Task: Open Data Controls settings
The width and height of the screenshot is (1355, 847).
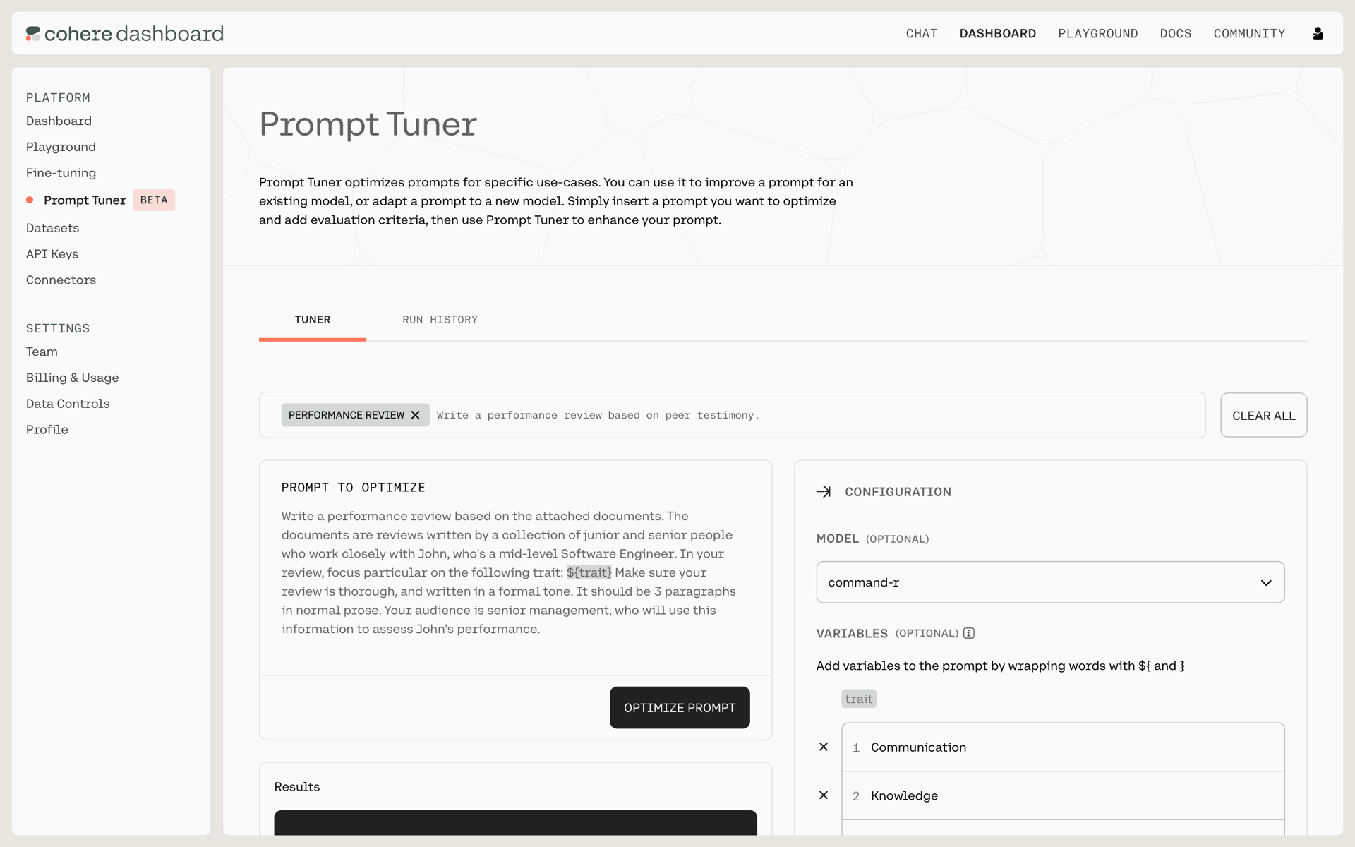Action: click(68, 404)
